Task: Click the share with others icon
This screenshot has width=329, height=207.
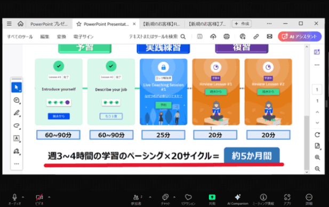Action: click(243, 36)
